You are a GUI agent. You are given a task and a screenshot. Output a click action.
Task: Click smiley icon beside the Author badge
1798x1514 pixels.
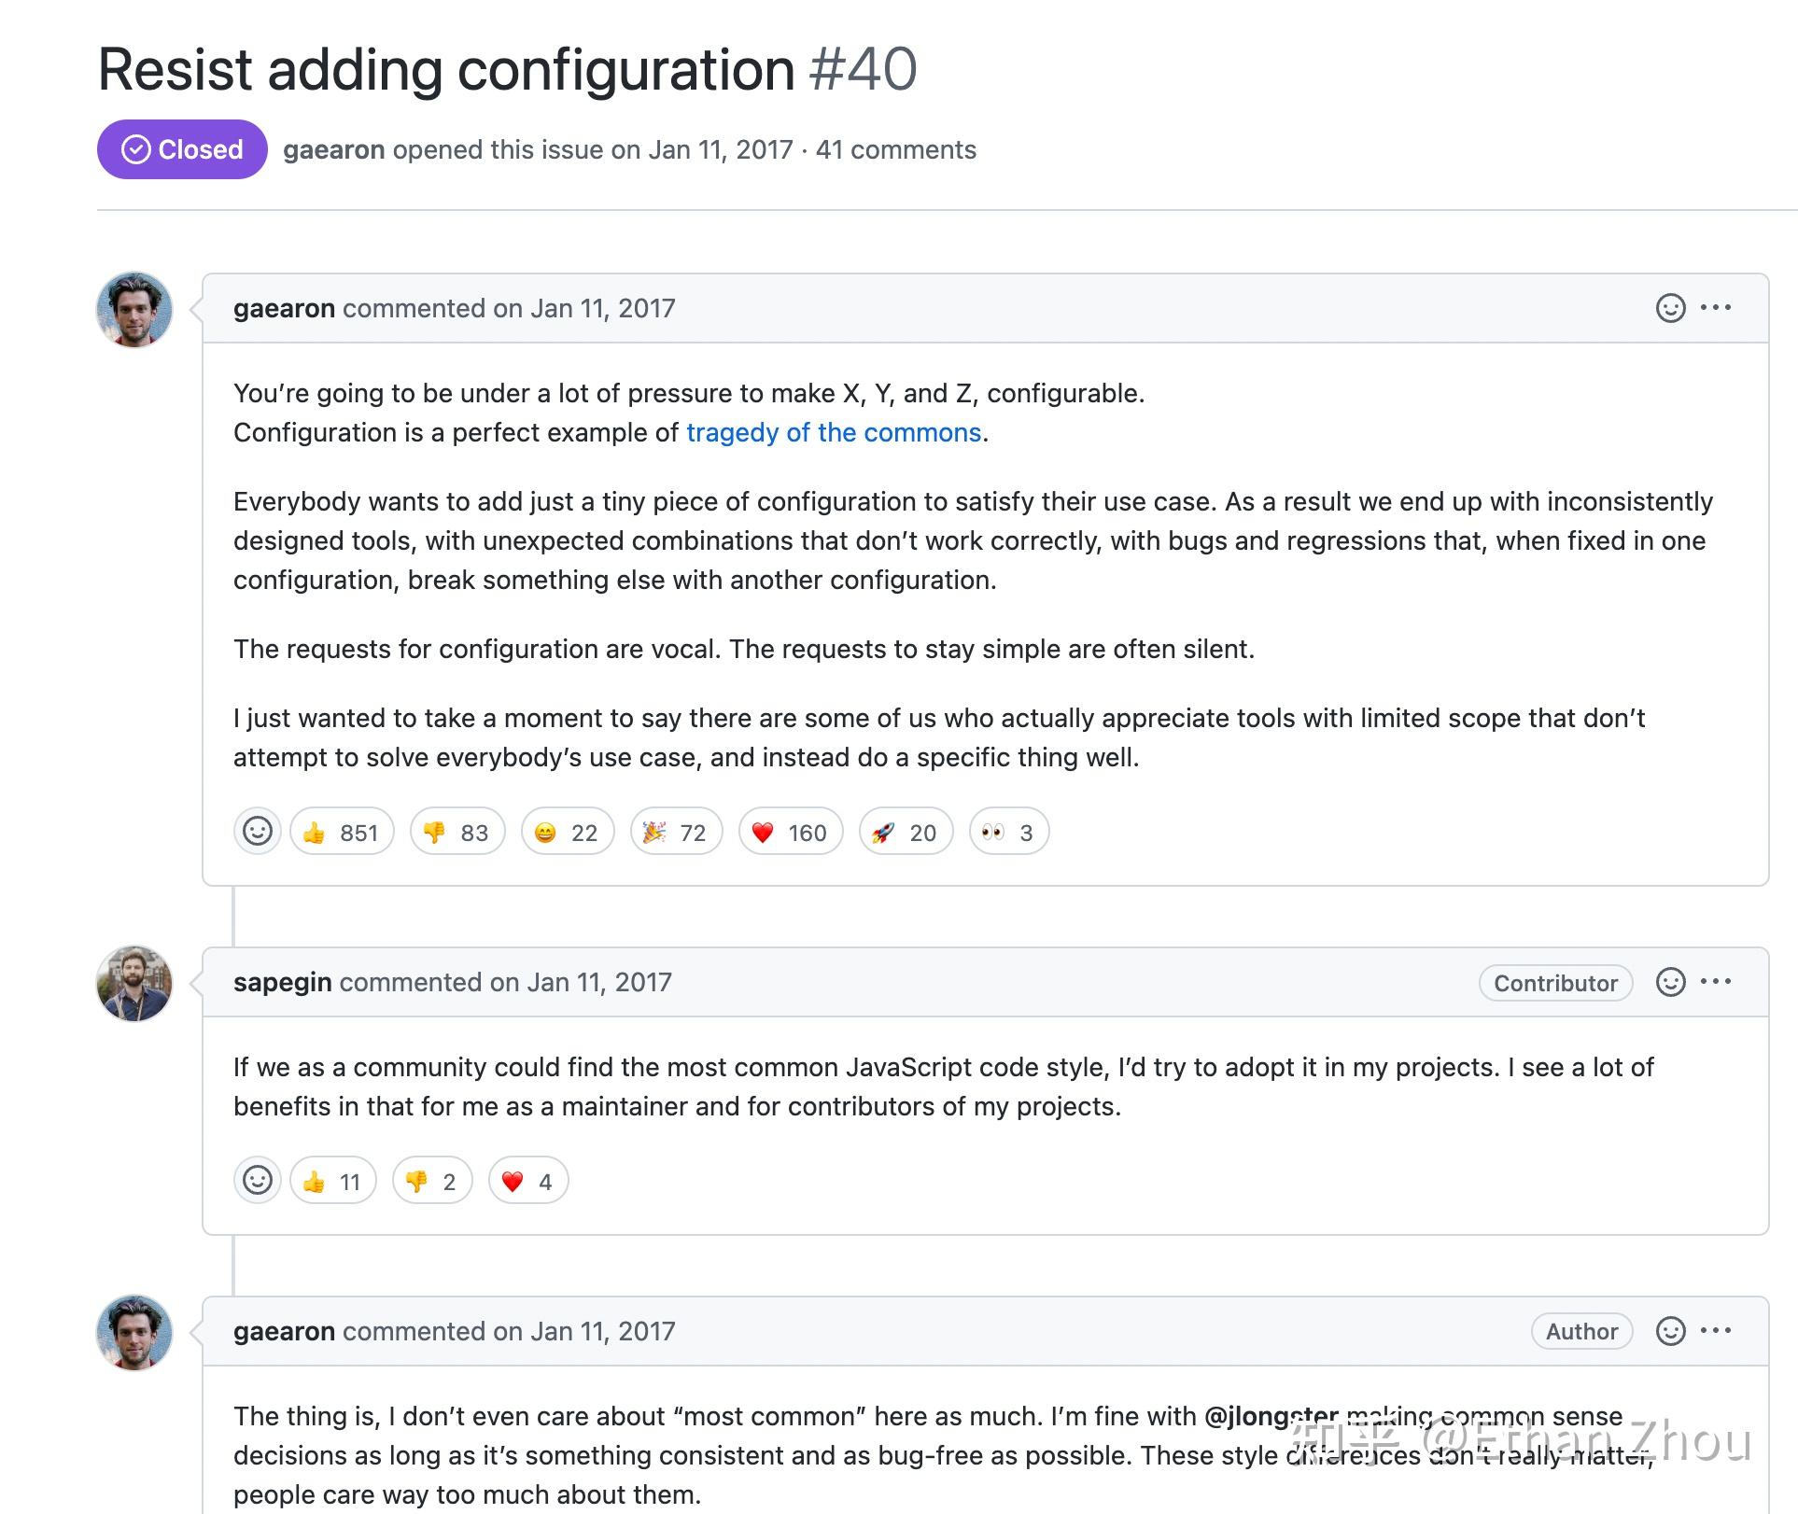point(1670,1331)
